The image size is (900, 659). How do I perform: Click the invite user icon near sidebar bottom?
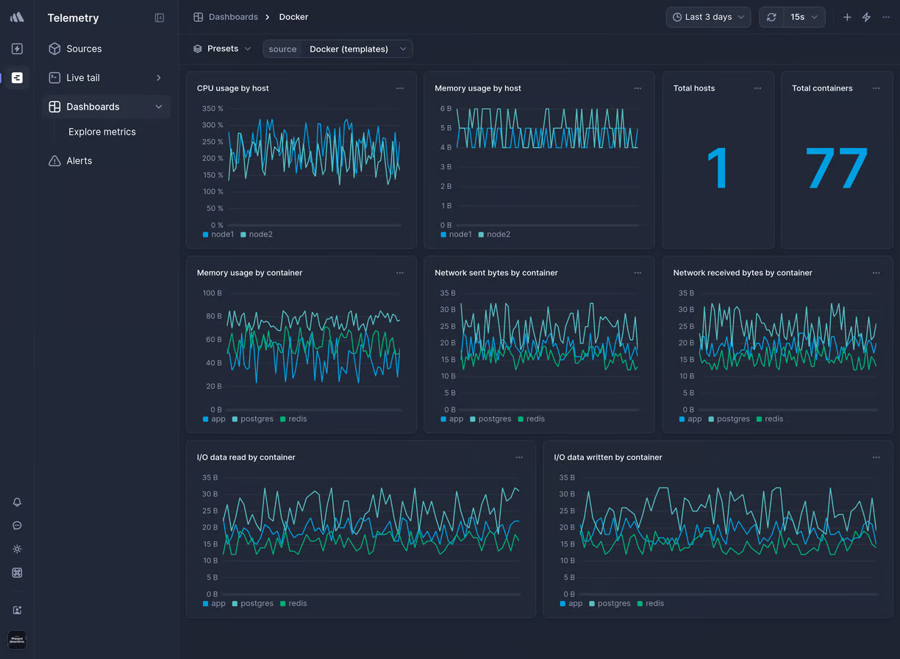17,610
